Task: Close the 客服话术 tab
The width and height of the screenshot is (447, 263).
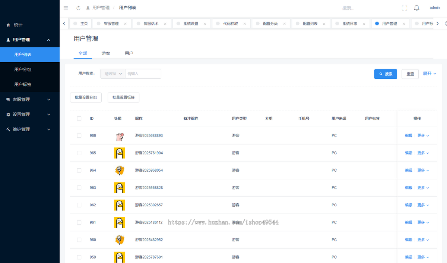Action: [165, 24]
